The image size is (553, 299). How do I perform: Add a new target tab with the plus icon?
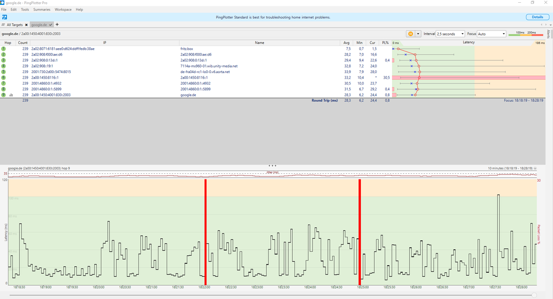pos(57,25)
